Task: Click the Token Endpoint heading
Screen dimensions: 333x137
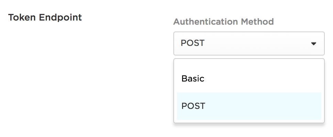Action: 45,17
